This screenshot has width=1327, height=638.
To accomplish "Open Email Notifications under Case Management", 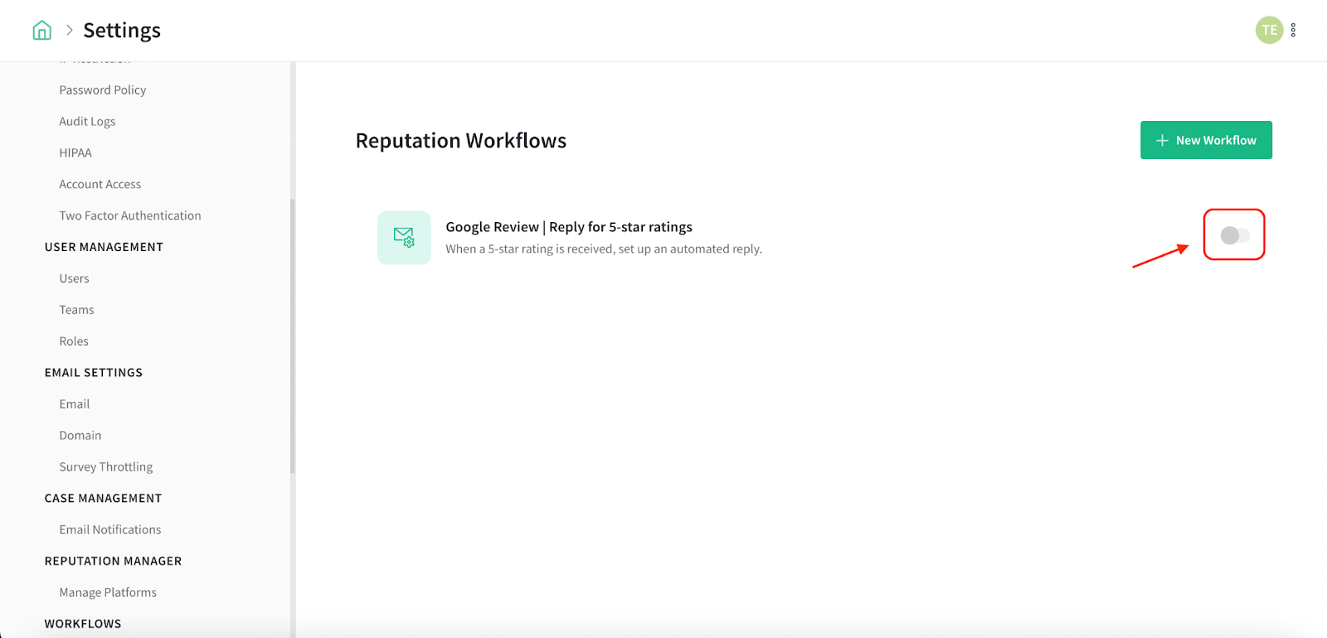I will (x=110, y=530).
